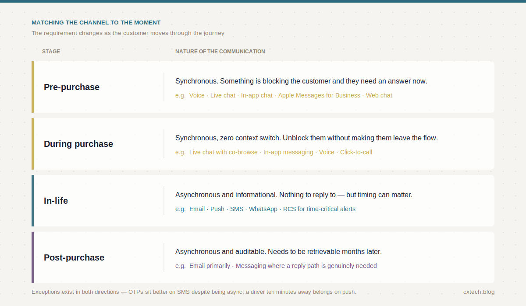Select the "Pre-purchase" stage title

click(71, 87)
